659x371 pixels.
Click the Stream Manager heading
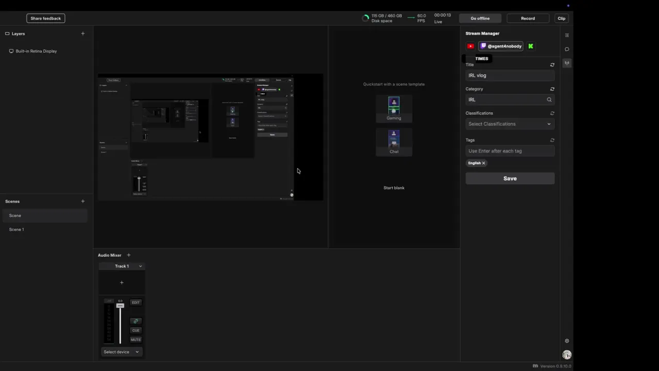pos(482,33)
